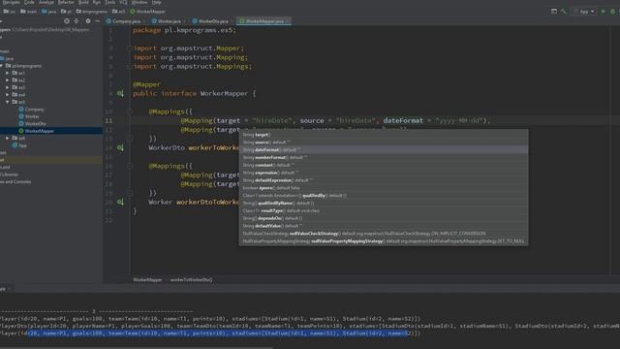
Task: Switch to the WorkerDto.java editor tab
Action: 211,21
